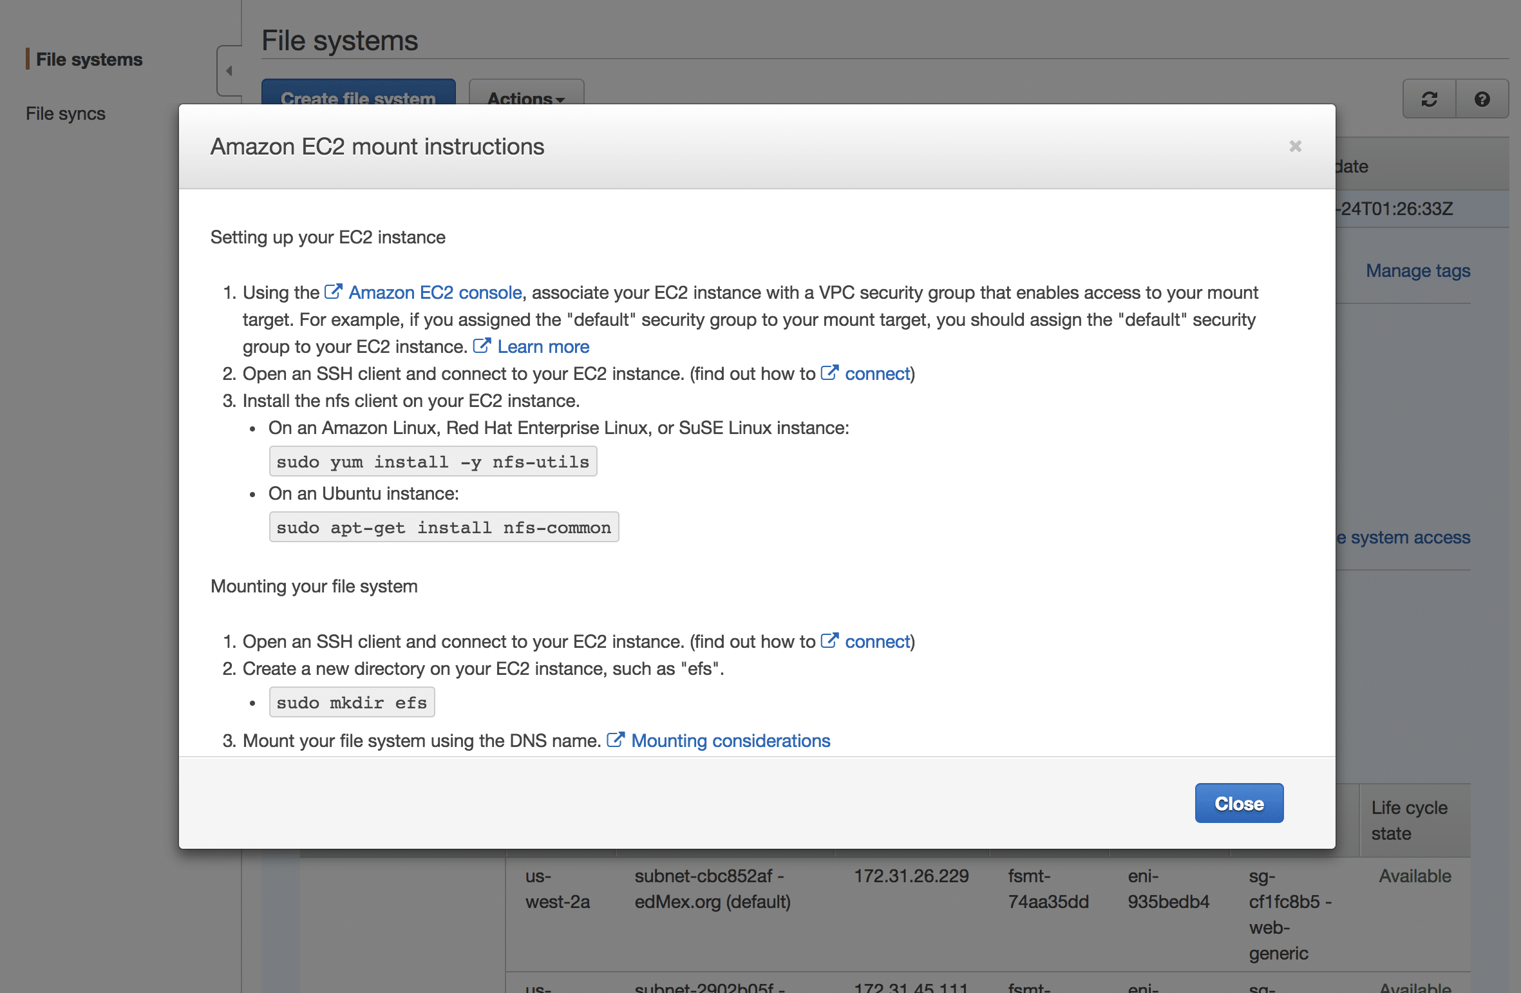Screen dimensions: 1521x993
Task: Click the Manage tags link
Action: pos(1418,270)
